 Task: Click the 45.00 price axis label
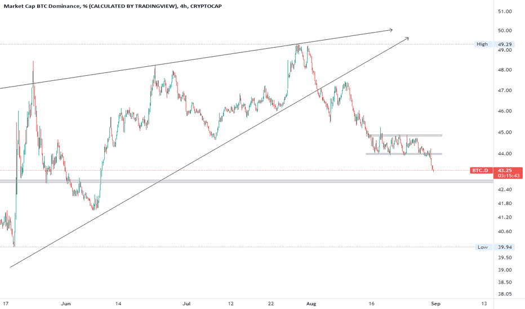point(505,132)
